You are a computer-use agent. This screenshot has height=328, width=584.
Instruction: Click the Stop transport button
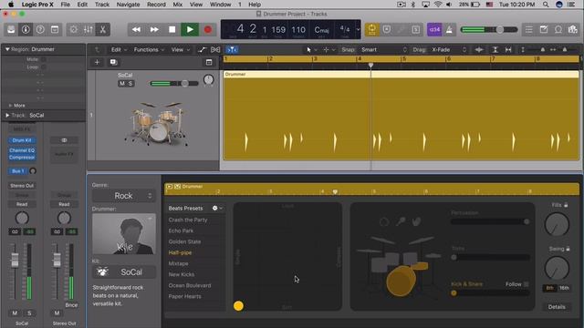coord(172,29)
